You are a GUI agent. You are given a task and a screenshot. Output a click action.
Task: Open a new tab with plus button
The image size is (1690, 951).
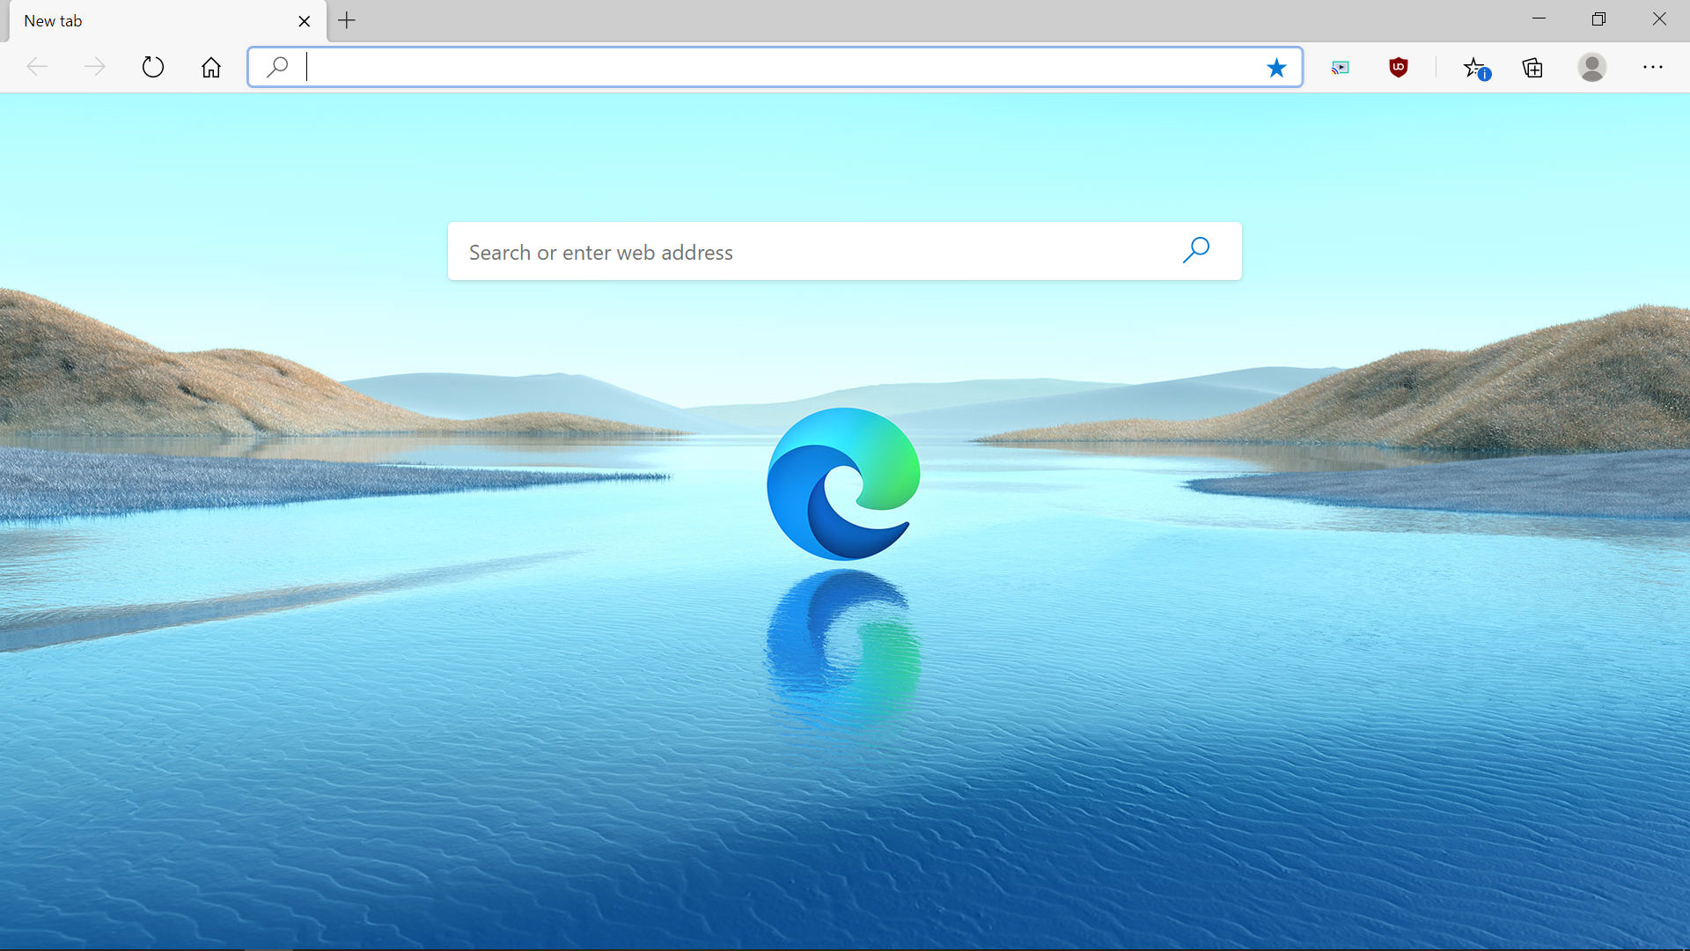(347, 20)
